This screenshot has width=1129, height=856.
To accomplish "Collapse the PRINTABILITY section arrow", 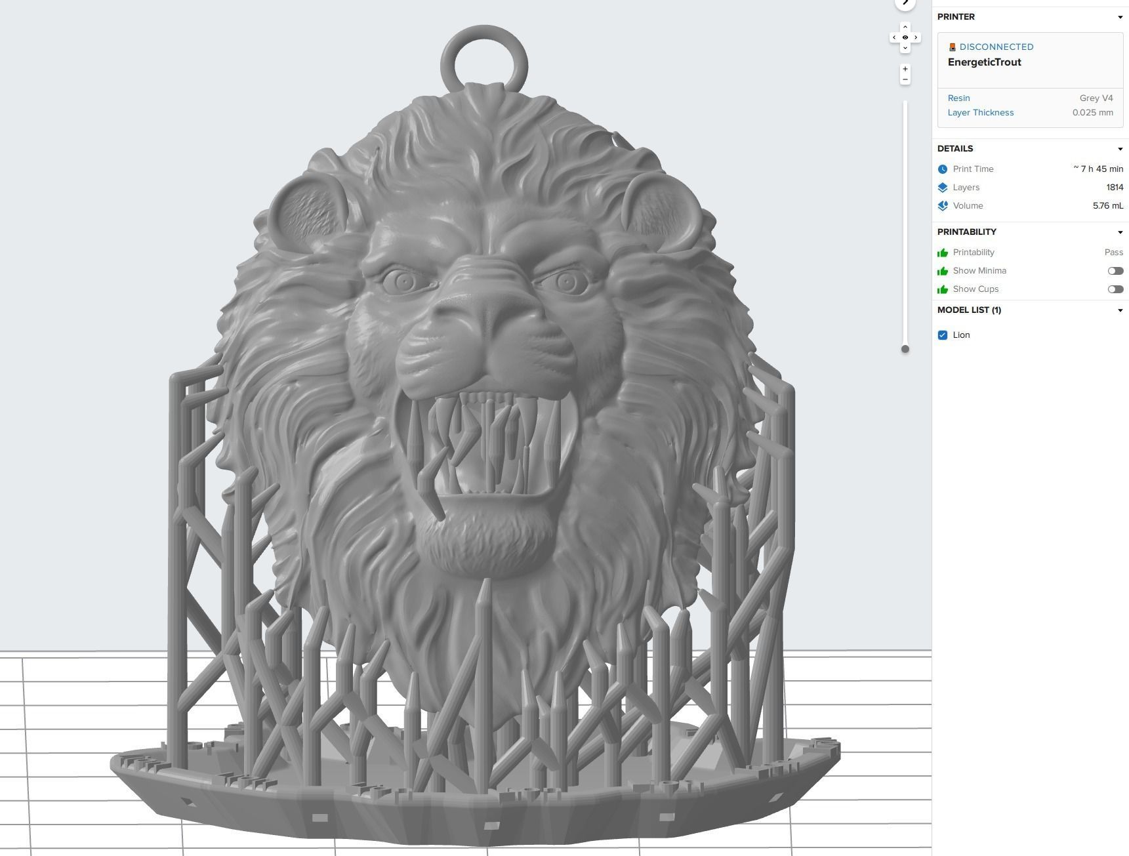I will click(x=1120, y=232).
